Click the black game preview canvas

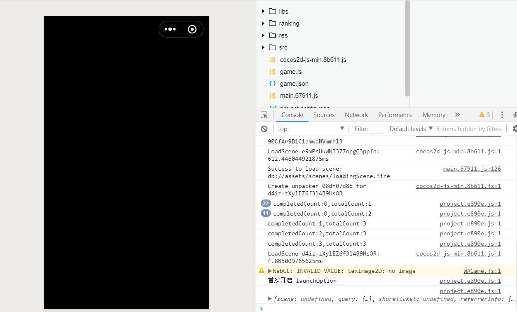pos(126,162)
